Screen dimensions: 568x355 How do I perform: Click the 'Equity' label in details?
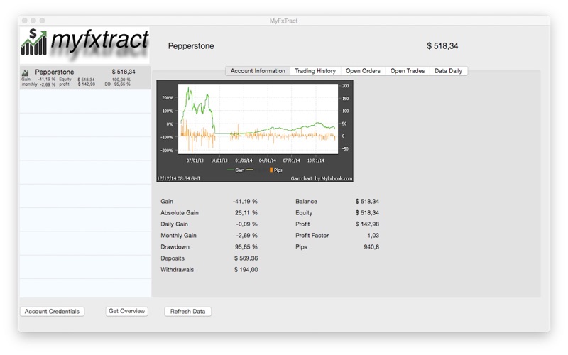click(304, 212)
